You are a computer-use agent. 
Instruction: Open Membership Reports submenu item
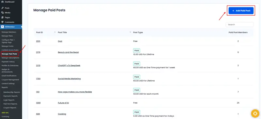[x=12, y=92]
